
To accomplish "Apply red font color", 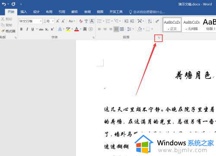I will tap(76, 29).
